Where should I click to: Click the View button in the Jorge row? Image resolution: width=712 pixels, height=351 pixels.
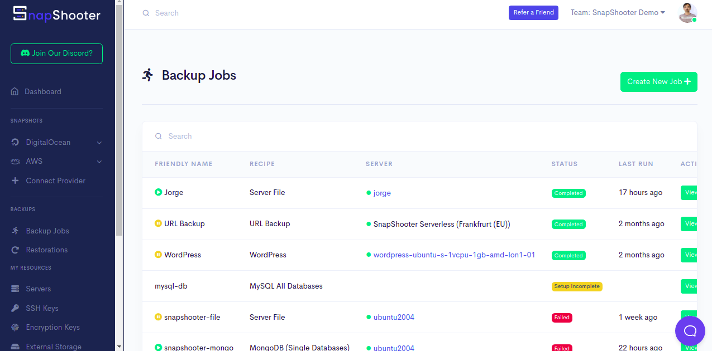tap(689, 192)
